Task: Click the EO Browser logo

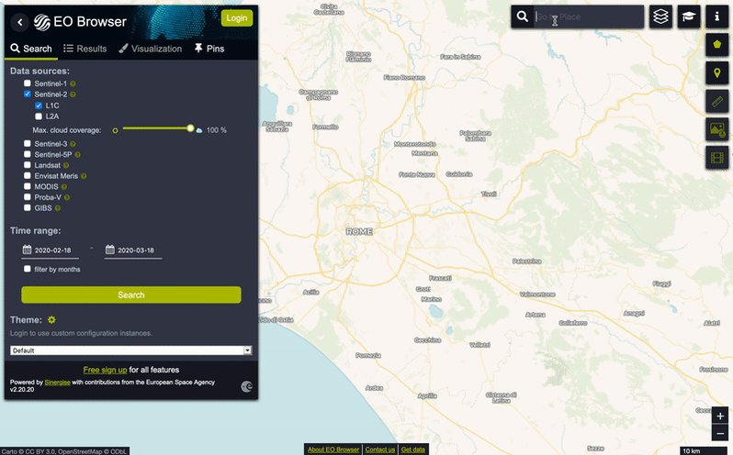Action: tap(80, 22)
